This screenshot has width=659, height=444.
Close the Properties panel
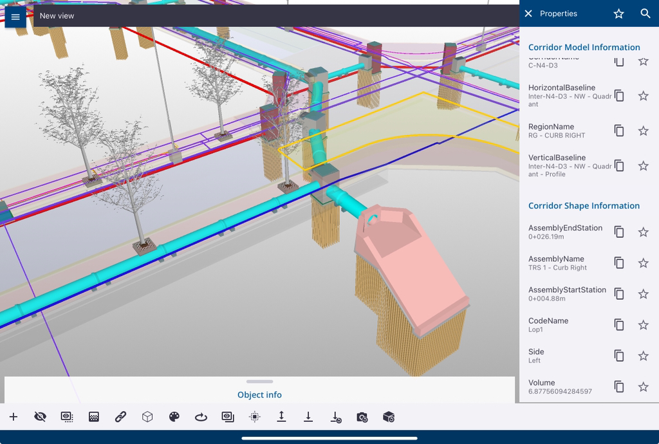click(x=528, y=14)
